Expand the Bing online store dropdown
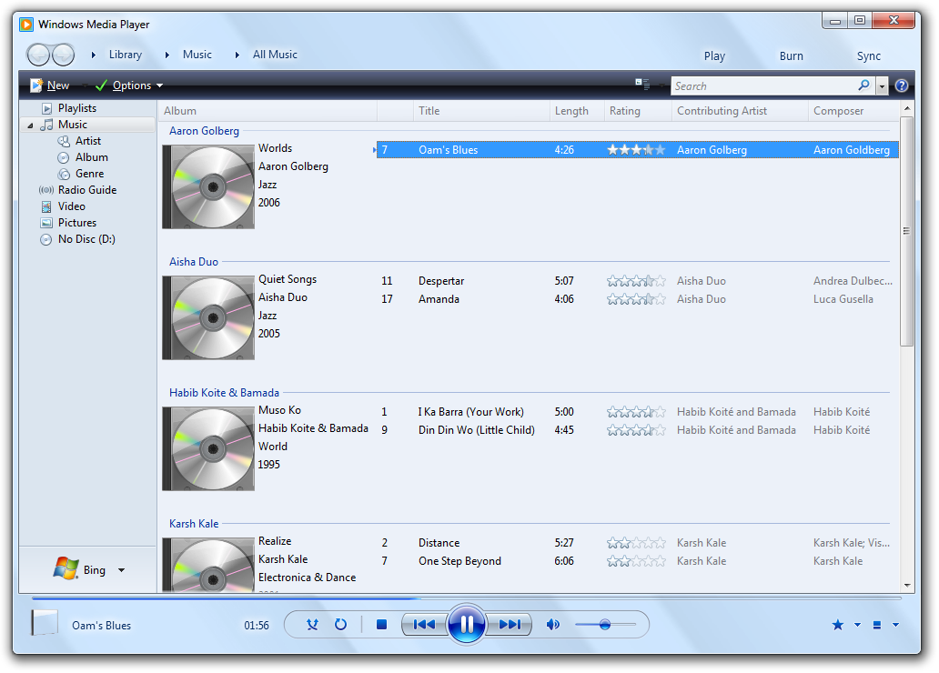 pyautogui.click(x=121, y=570)
